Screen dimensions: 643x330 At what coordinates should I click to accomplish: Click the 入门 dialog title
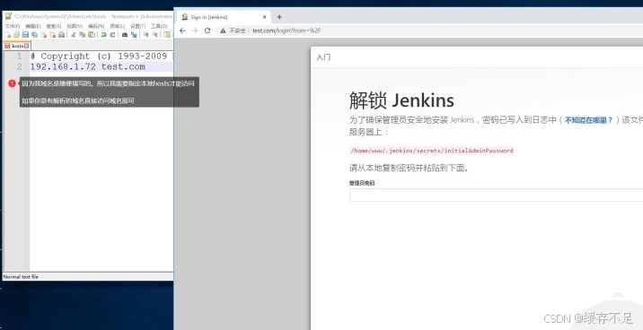tap(323, 57)
